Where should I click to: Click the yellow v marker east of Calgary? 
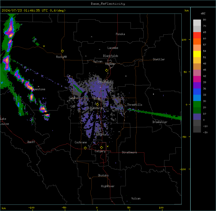(x=107, y=146)
